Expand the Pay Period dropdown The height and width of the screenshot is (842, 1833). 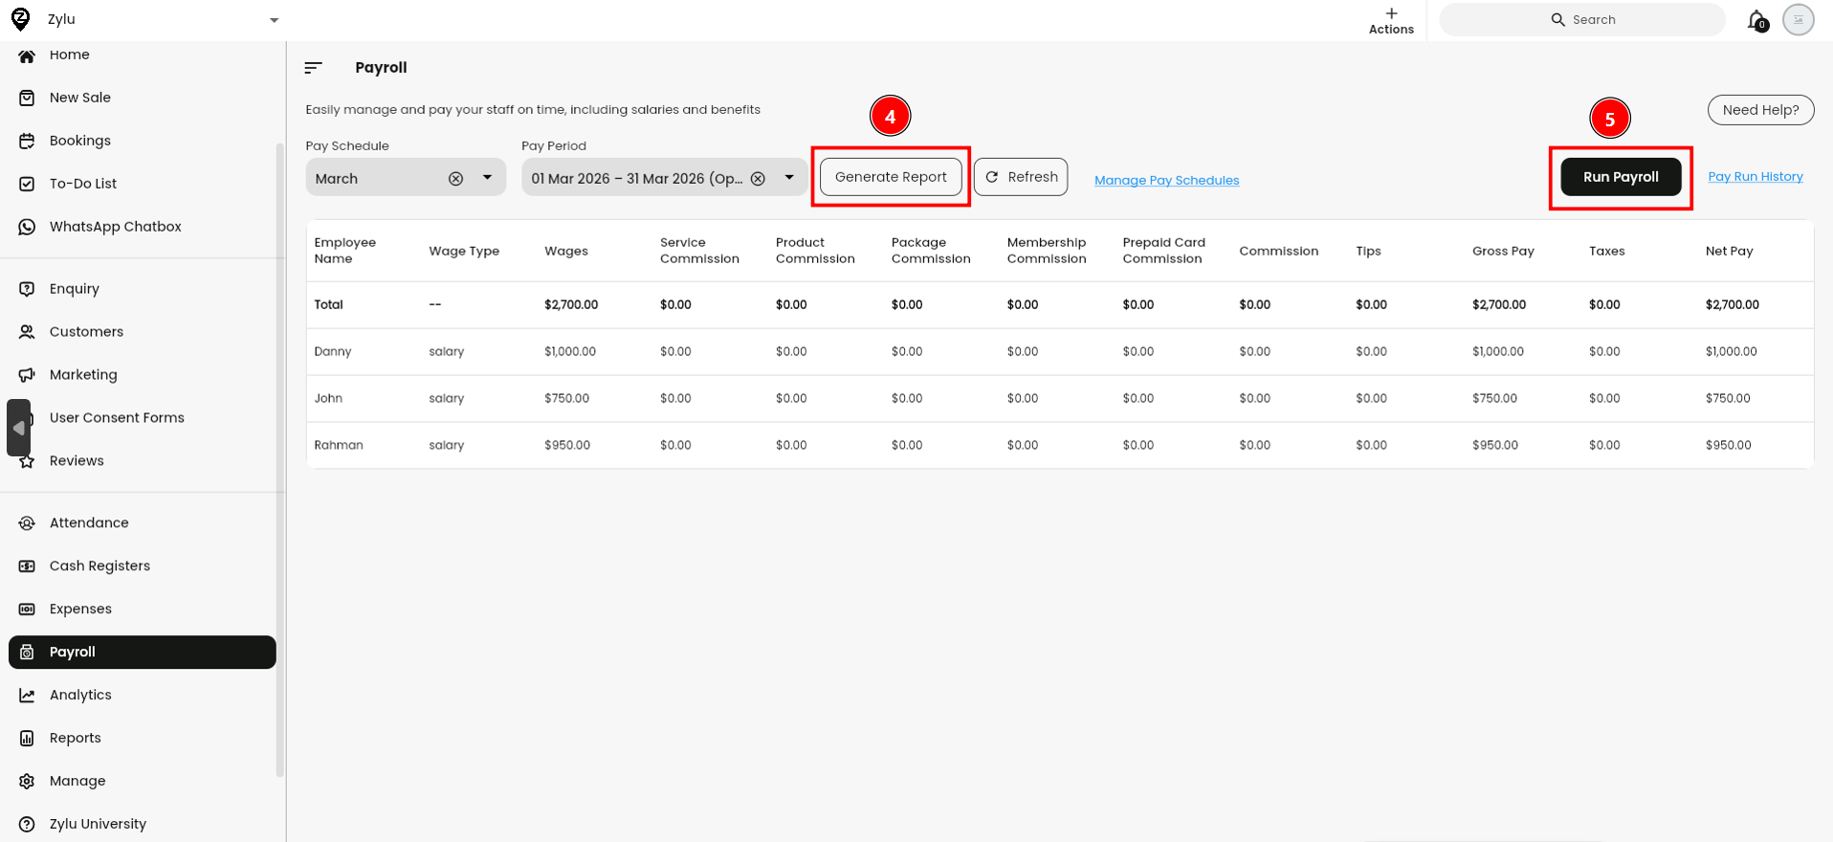pos(789,178)
